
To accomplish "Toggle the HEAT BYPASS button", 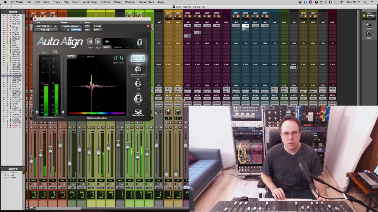I will [x=370, y=16].
